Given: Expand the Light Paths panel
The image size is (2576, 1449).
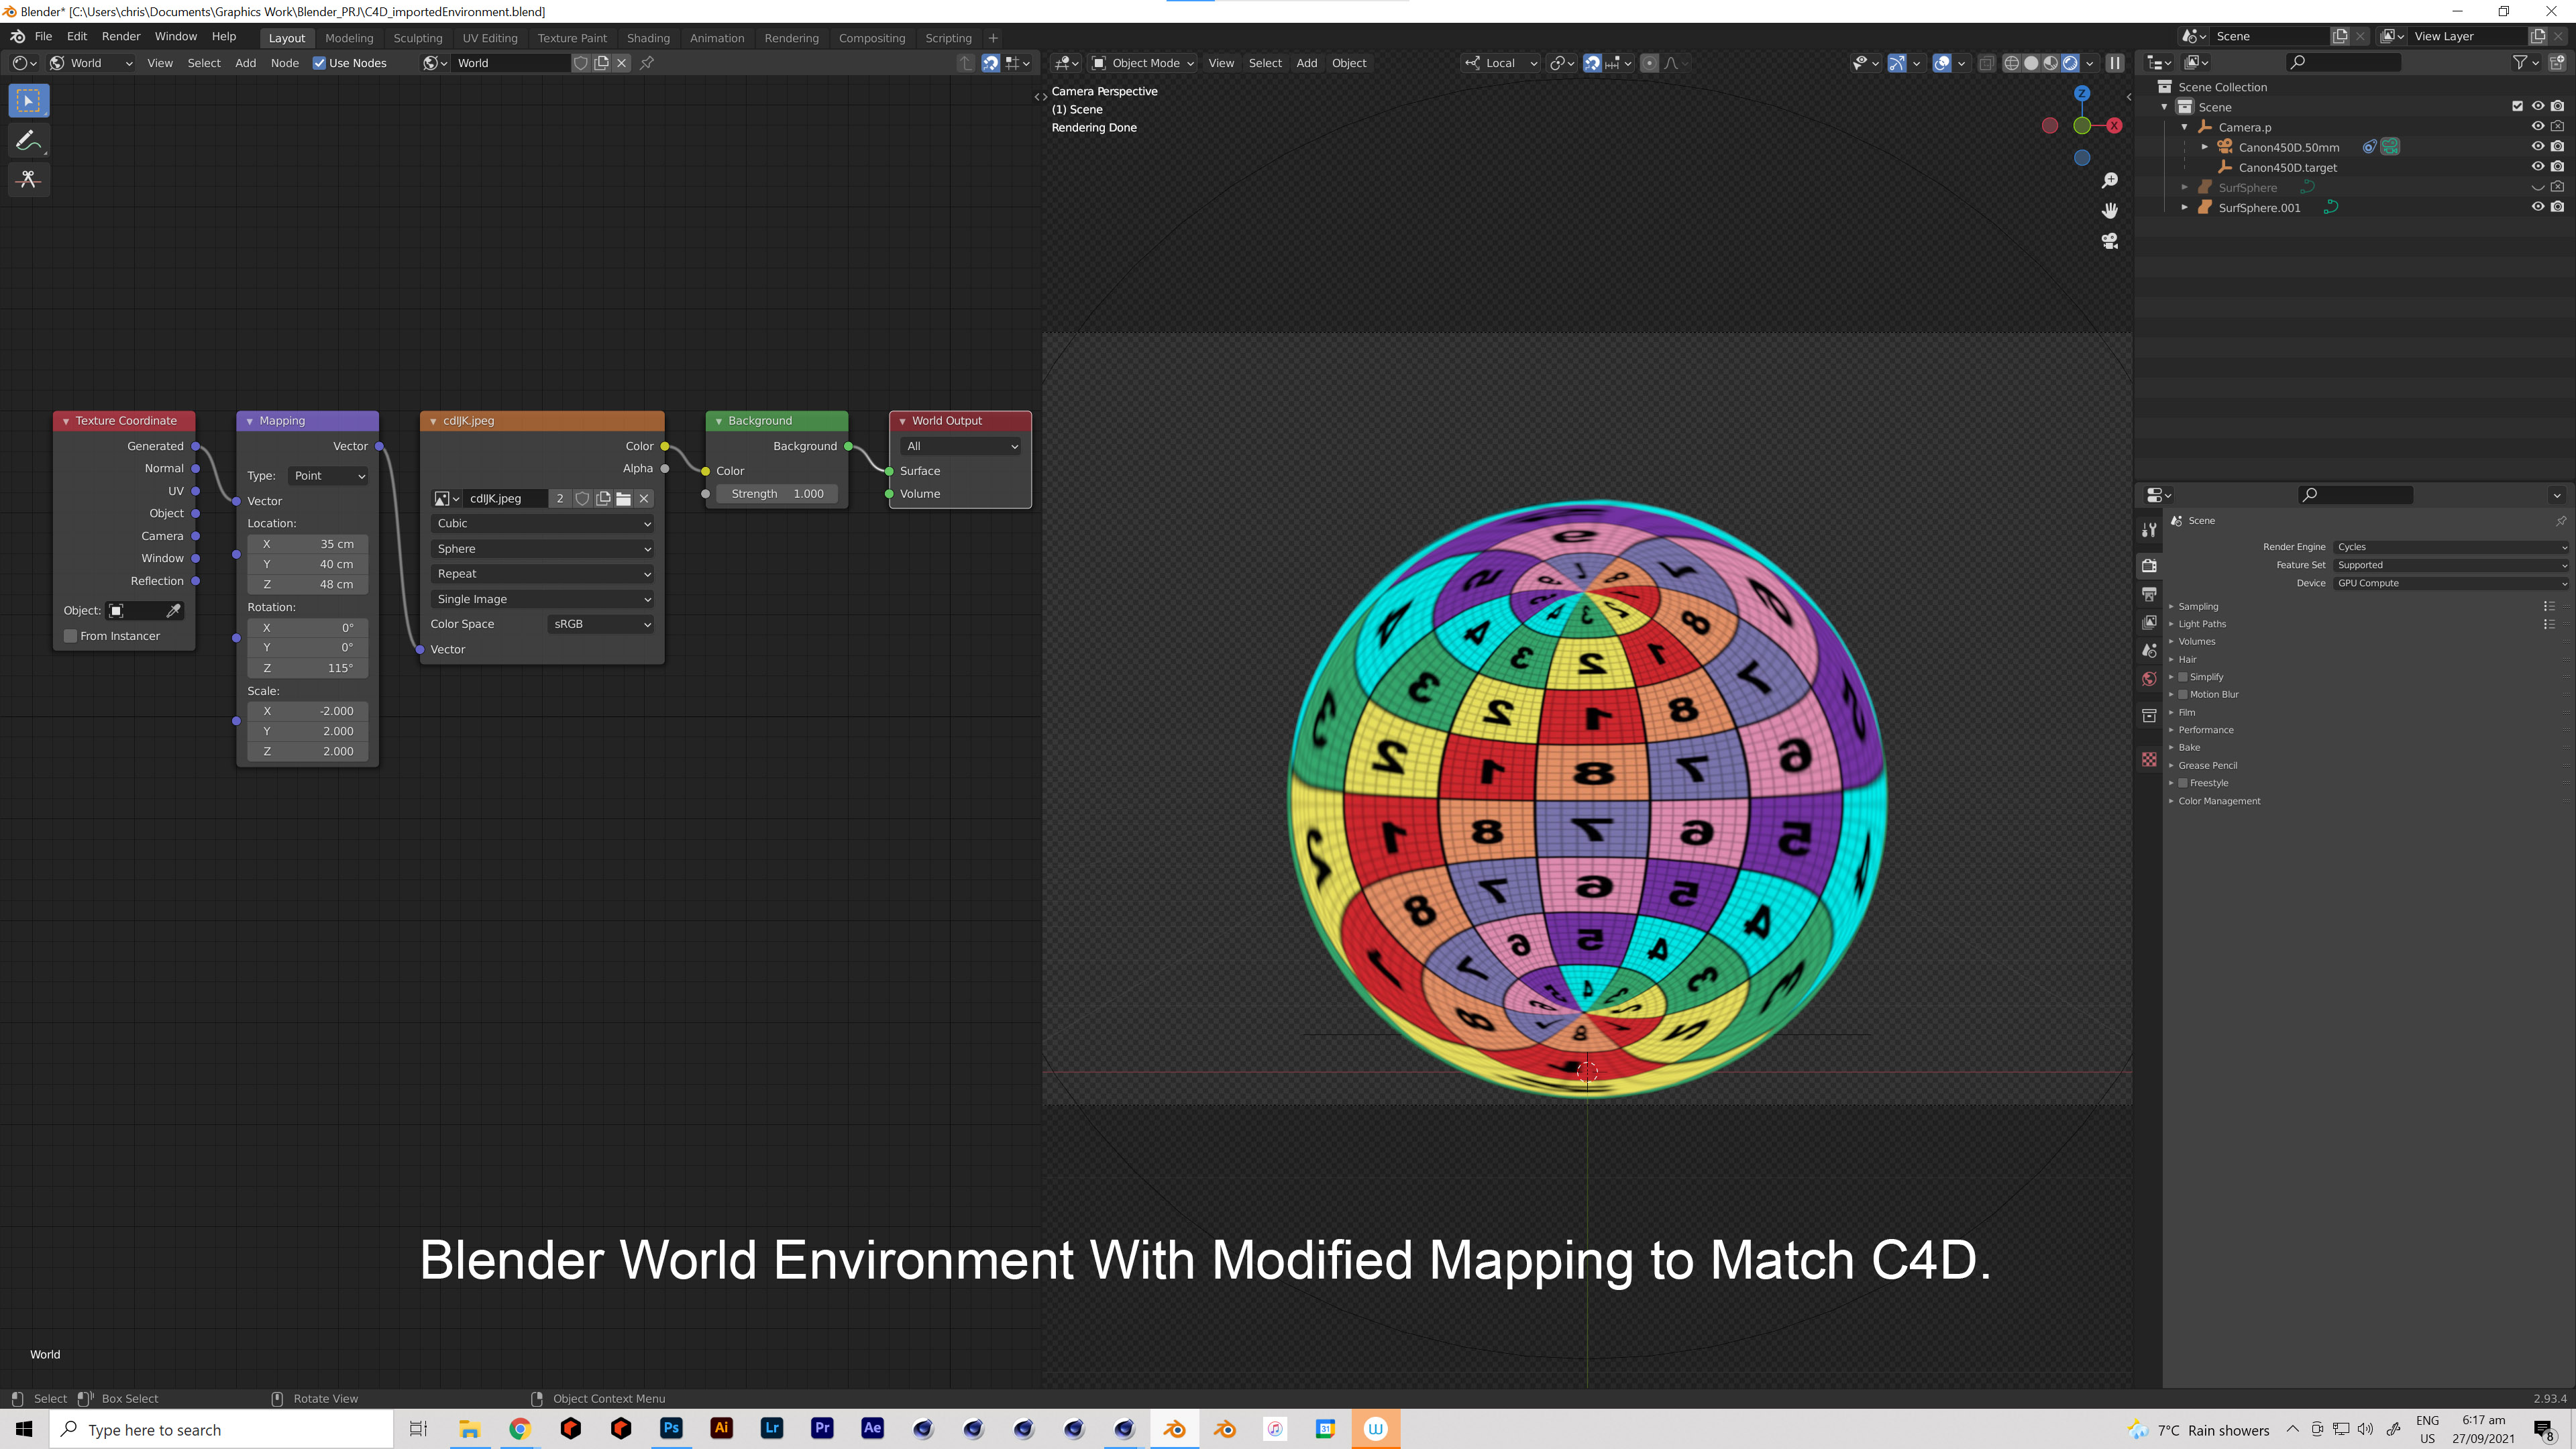Looking at the screenshot, I should [x=2202, y=624].
